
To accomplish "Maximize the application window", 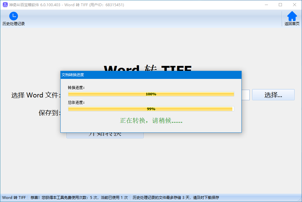I will pyautogui.click(x=280, y=5).
